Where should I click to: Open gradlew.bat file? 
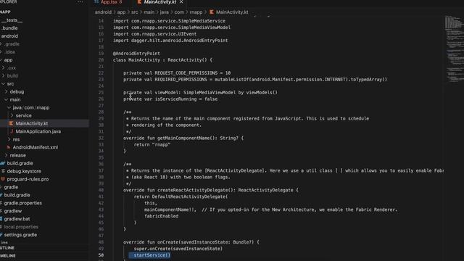(17, 219)
